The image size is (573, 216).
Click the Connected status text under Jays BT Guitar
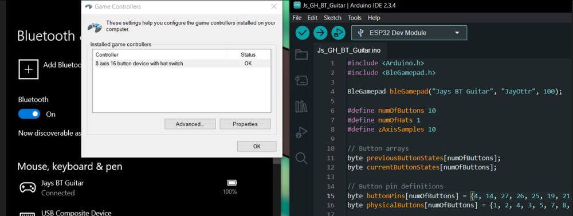point(58,193)
